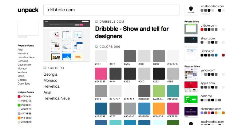Click locallycoded pin logo thumbnail at top
Screen dimensions: 246x125
coord(191,10)
